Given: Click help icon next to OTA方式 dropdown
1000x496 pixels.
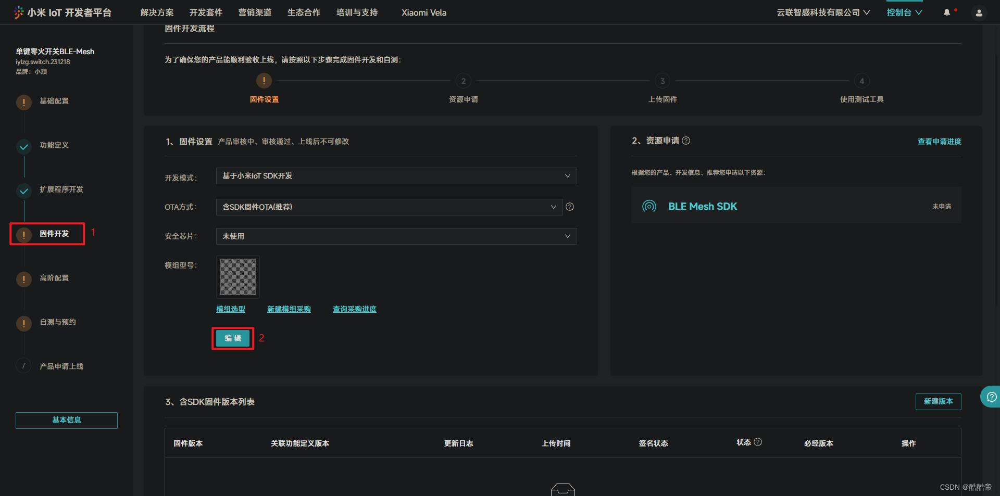Looking at the screenshot, I should pos(570,207).
